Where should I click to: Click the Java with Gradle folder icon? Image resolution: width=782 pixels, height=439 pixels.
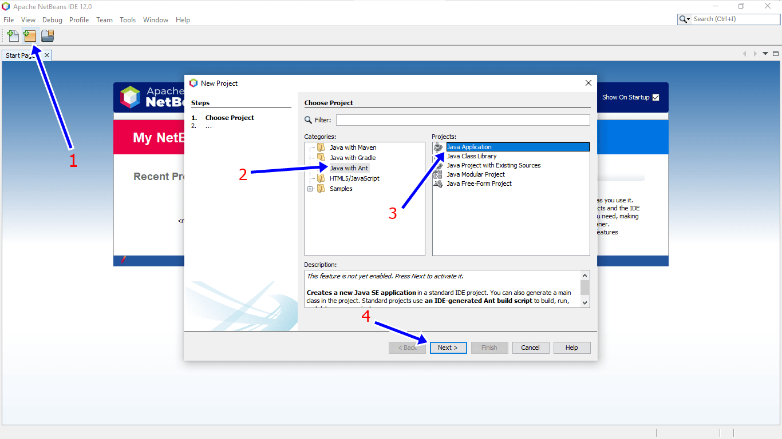tap(321, 158)
